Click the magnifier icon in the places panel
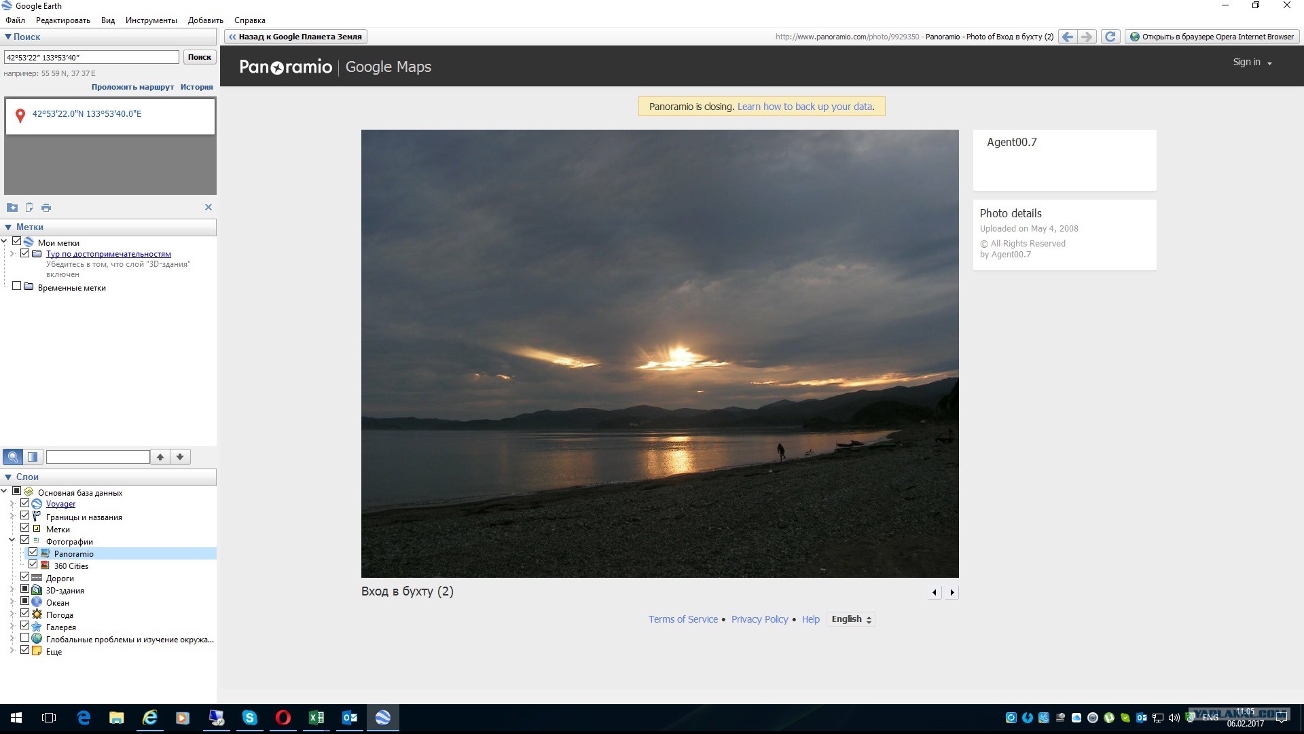1304x734 pixels. click(13, 457)
